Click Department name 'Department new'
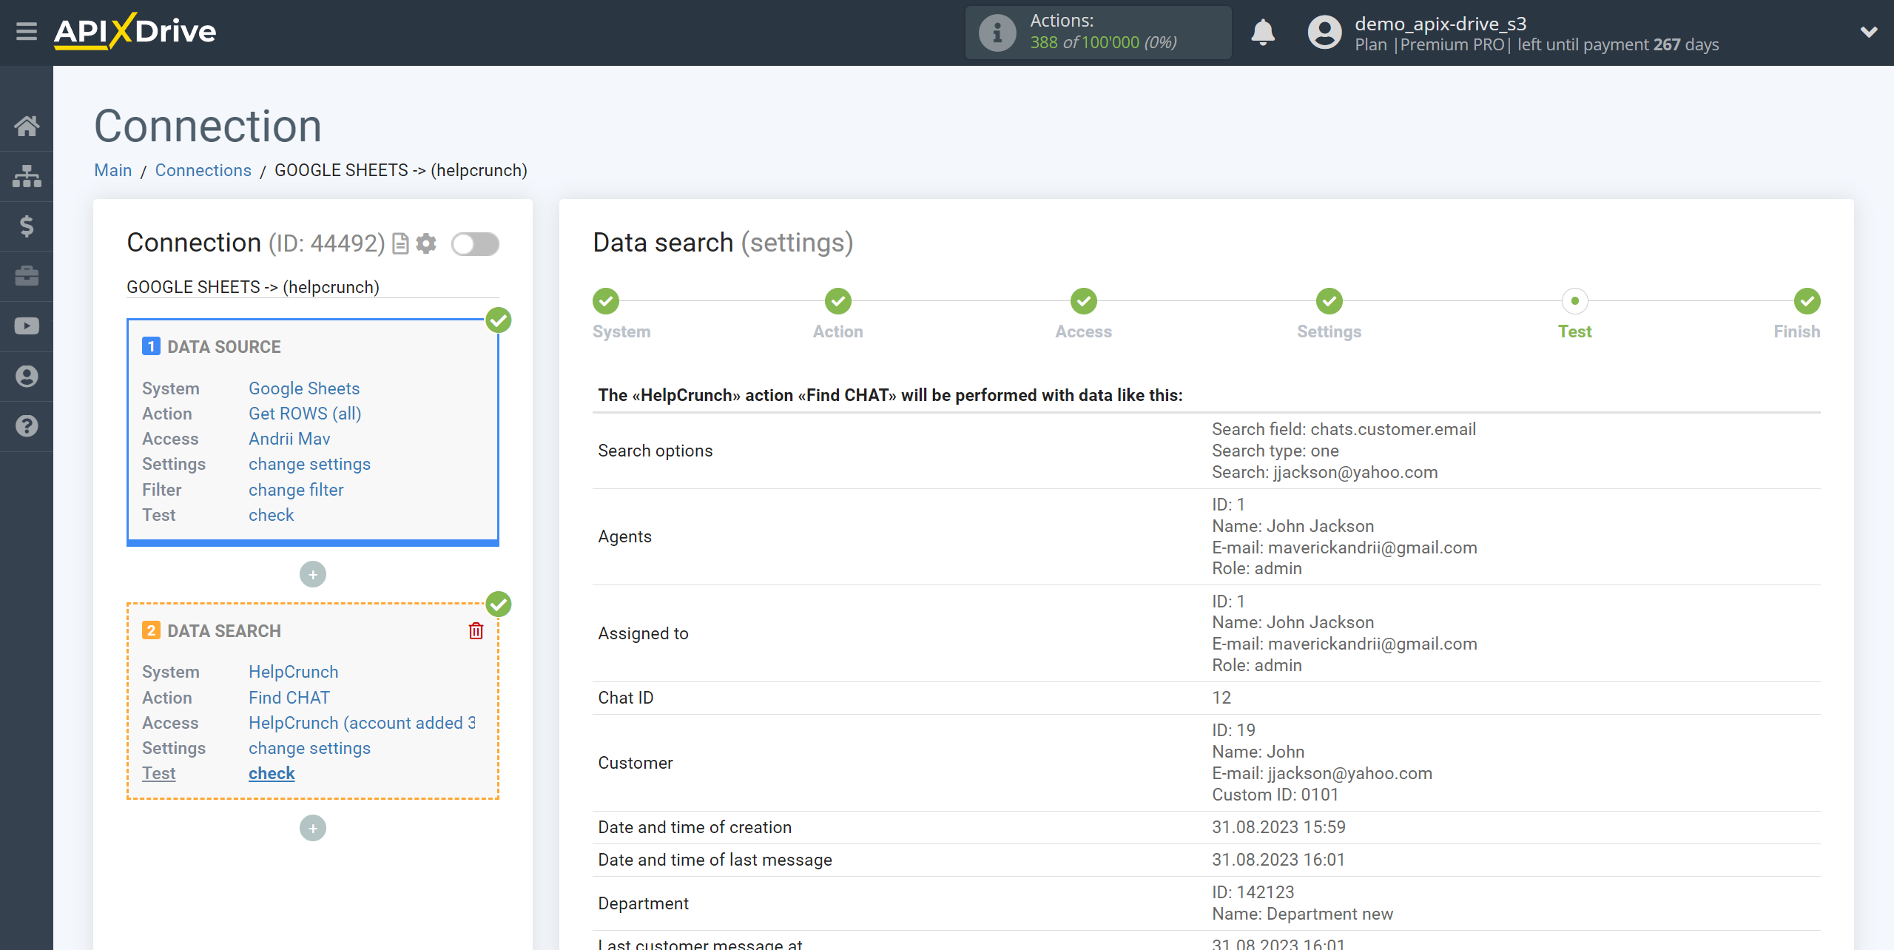Screen dimensions: 1894x950 tap(1329, 914)
